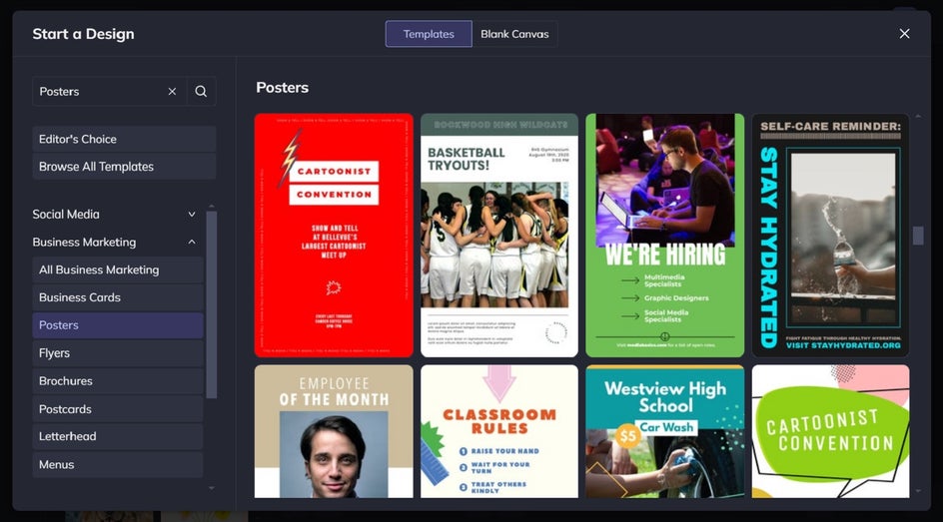
Task: Select the Letterhead category
Action: click(x=118, y=436)
